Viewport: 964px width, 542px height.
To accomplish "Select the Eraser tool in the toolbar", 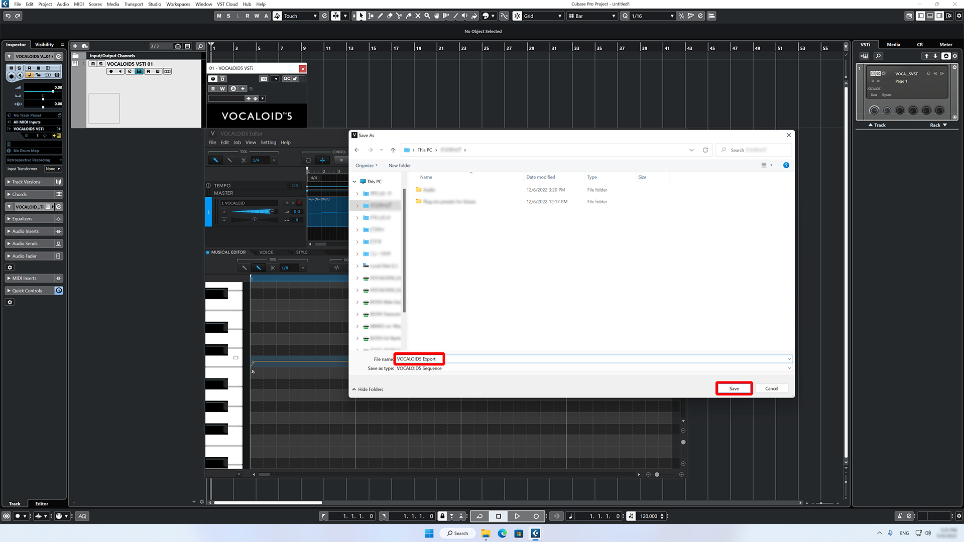I will coord(390,16).
